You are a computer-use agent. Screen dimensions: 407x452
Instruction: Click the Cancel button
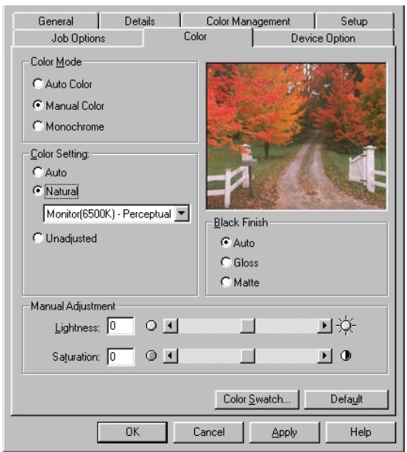click(x=209, y=432)
